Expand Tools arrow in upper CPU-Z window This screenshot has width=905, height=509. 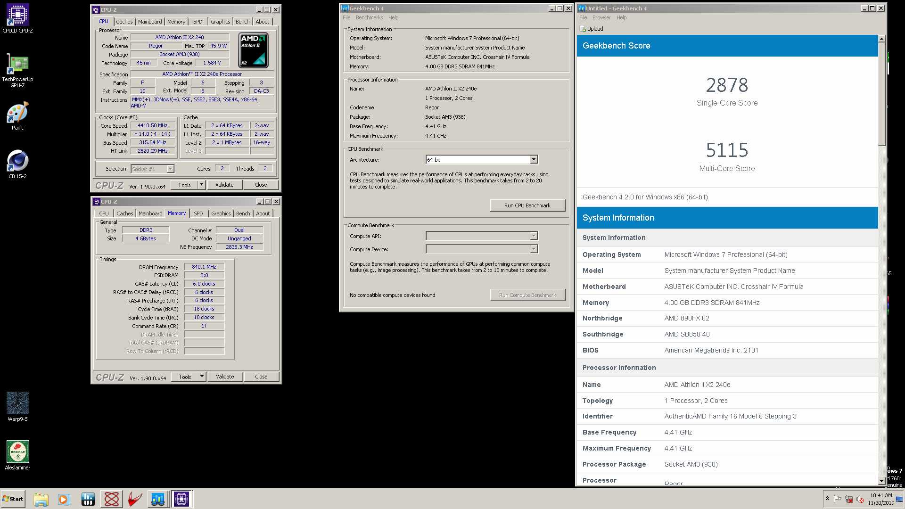coord(201,185)
